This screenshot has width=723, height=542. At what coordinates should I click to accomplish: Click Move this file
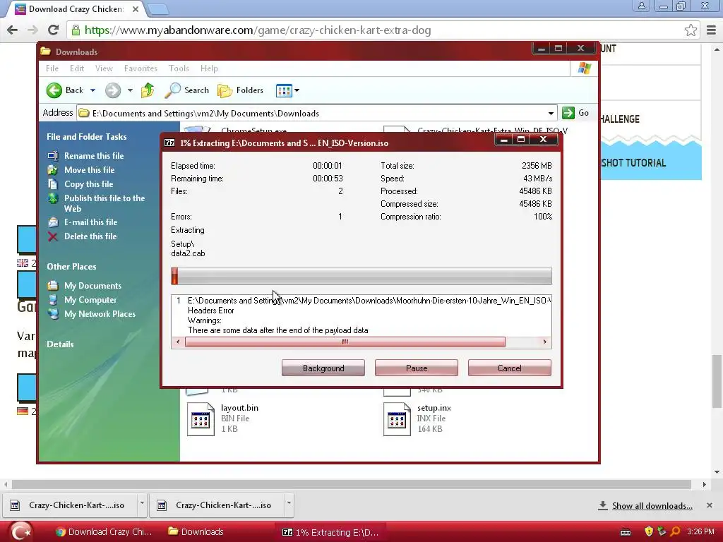90,170
